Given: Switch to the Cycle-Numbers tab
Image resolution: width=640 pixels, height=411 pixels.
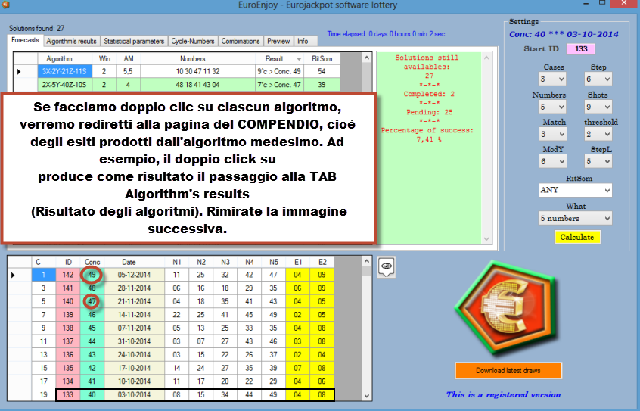Looking at the screenshot, I should click(x=193, y=42).
